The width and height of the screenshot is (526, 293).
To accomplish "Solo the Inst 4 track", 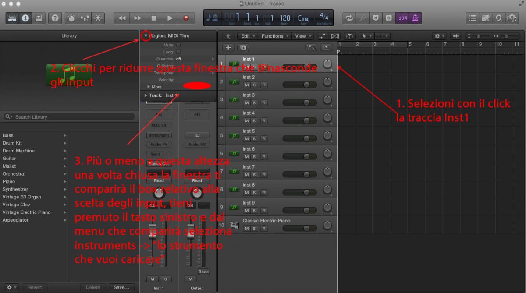I will point(255,120).
